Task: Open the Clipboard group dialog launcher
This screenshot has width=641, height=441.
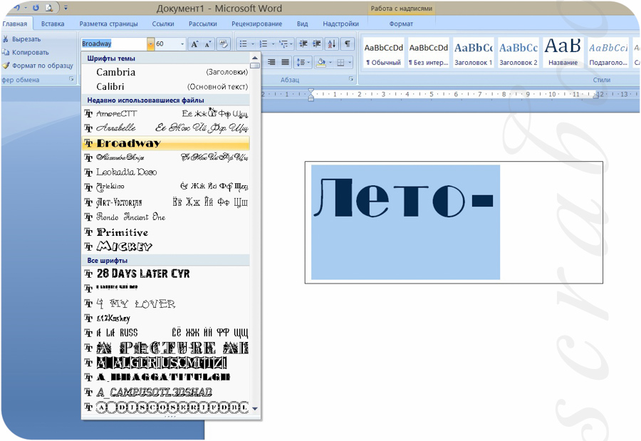Action: point(71,79)
